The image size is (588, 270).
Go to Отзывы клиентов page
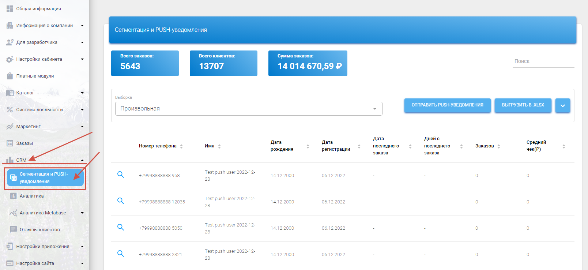pos(39,230)
